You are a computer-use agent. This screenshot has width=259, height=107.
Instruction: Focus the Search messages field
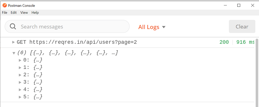[x=67, y=26]
